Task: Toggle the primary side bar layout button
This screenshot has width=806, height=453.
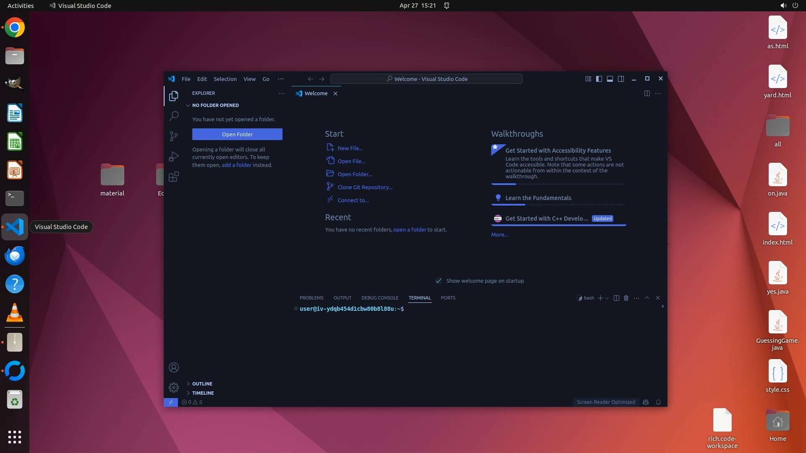Action: click(599, 79)
